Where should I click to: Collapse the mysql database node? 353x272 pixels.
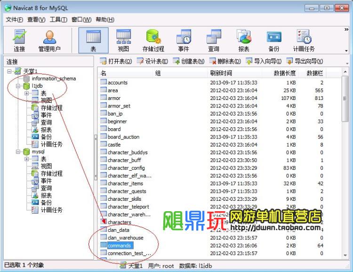pos(18,152)
